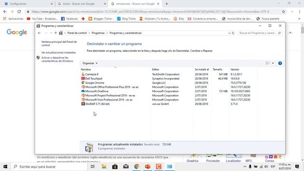Open Activar o desactivar las características de Windows
Screen dimensions: 304x171
(57, 59)
